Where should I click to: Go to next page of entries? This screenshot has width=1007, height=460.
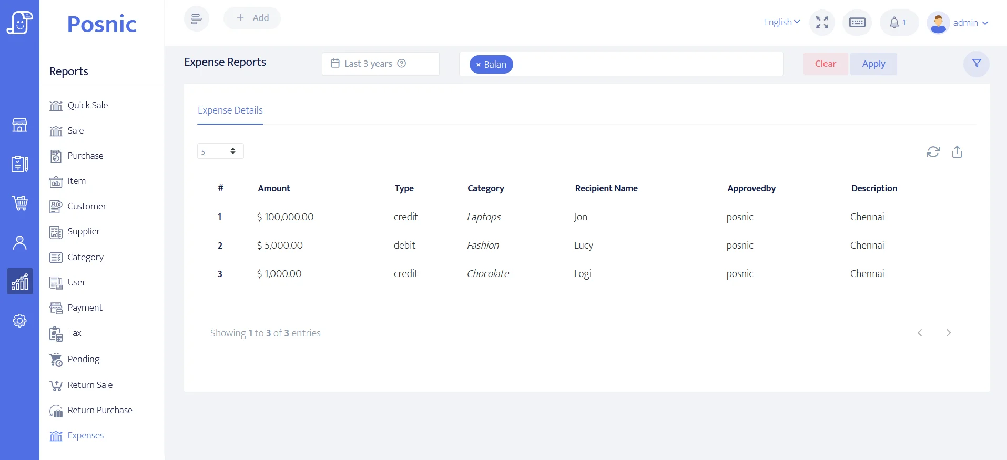tap(948, 333)
